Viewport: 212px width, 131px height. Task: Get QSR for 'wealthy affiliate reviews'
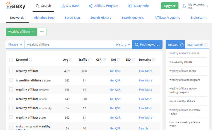coord(115,90)
